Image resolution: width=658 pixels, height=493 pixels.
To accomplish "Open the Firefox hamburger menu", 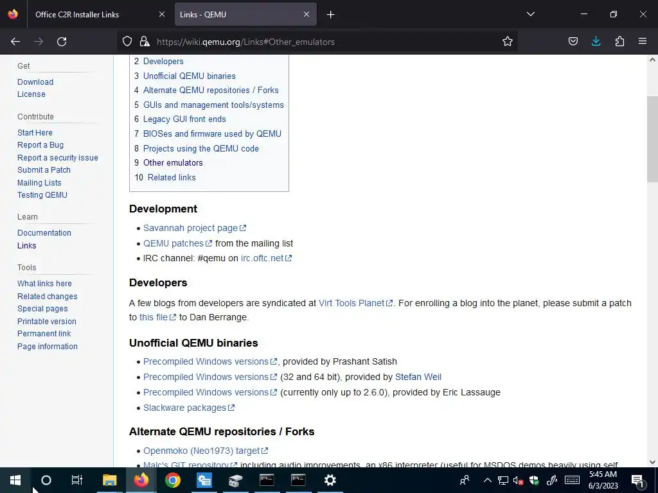I will coord(643,42).
